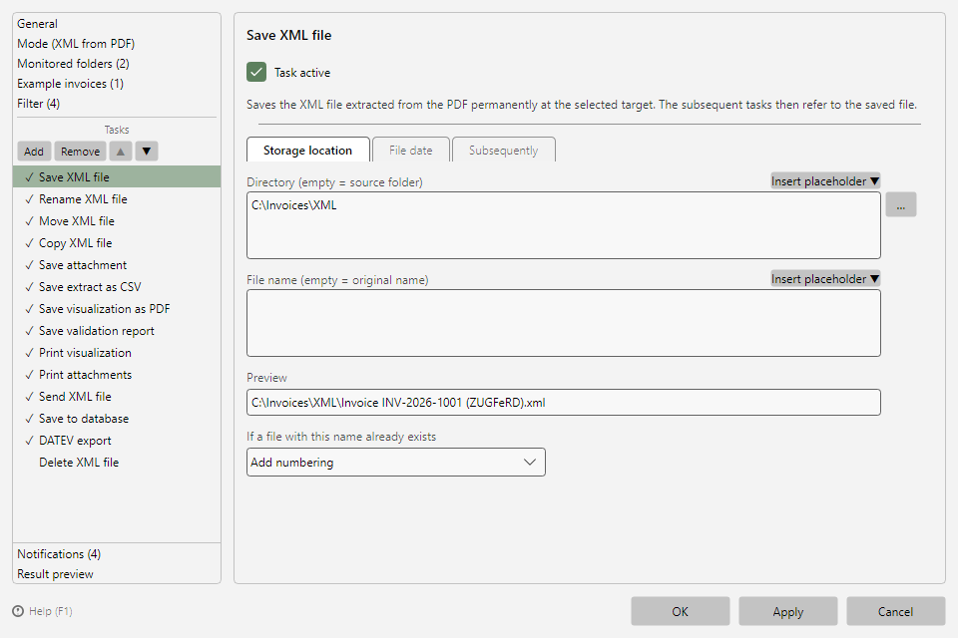Viewport: 958px width, 638px height.
Task: Select Save extract as CSV task
Action: click(117, 287)
